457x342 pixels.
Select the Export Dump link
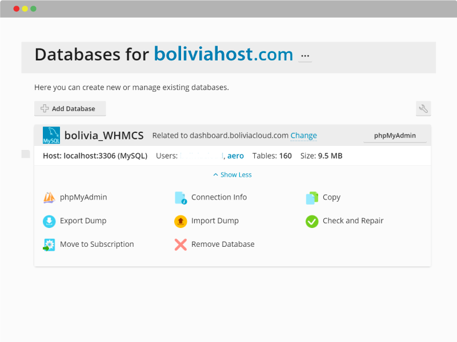[x=83, y=221]
